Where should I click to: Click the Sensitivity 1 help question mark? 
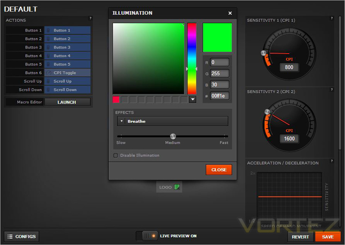[332, 18]
